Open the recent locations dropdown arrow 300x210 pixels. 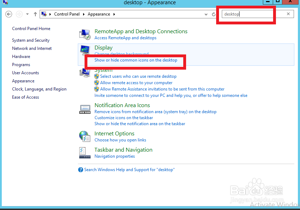pyautogui.click(x=27, y=14)
